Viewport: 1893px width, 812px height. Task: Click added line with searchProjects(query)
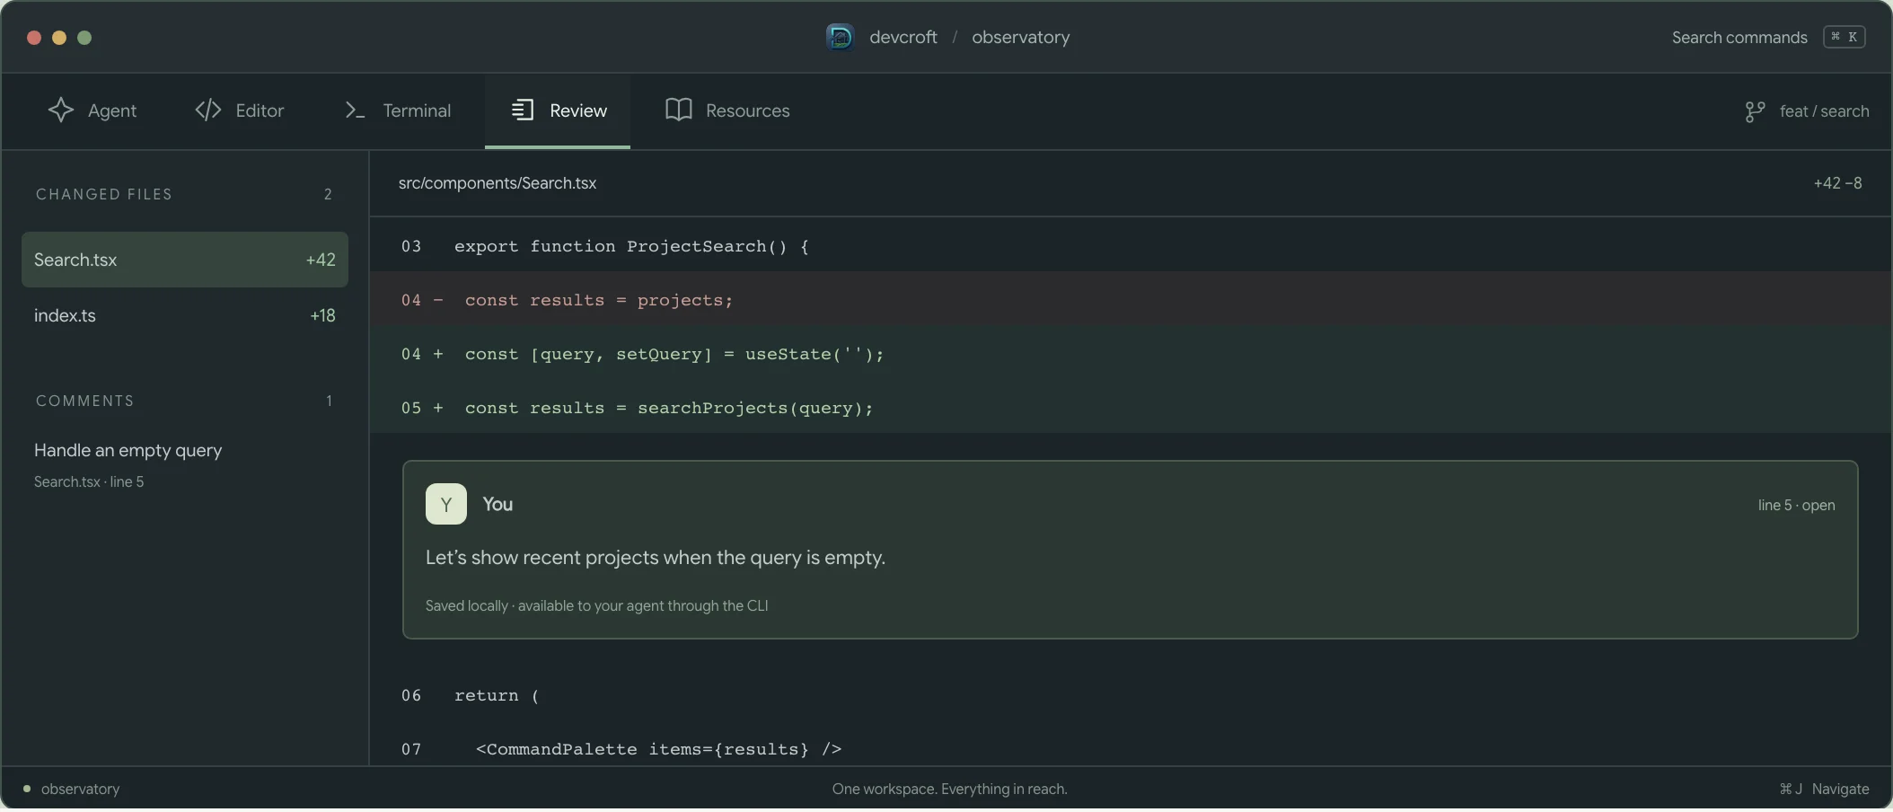[x=1131, y=408]
